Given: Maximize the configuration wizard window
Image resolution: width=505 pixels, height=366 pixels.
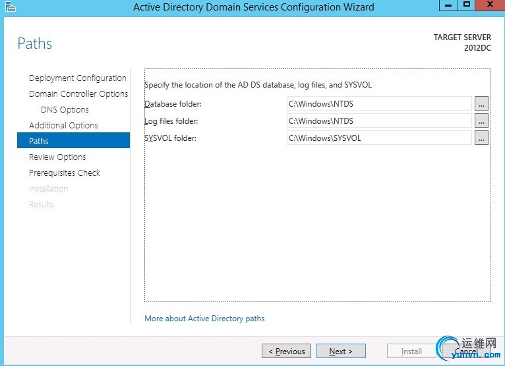Looking at the screenshot, I should 467,5.
